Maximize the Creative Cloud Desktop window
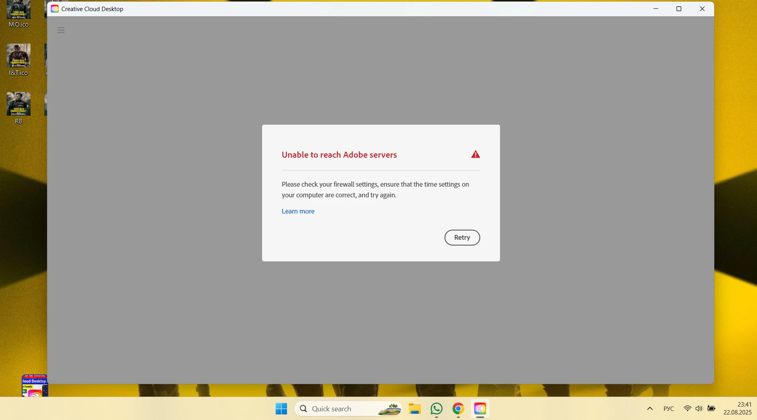The height and width of the screenshot is (420, 757). coord(679,9)
